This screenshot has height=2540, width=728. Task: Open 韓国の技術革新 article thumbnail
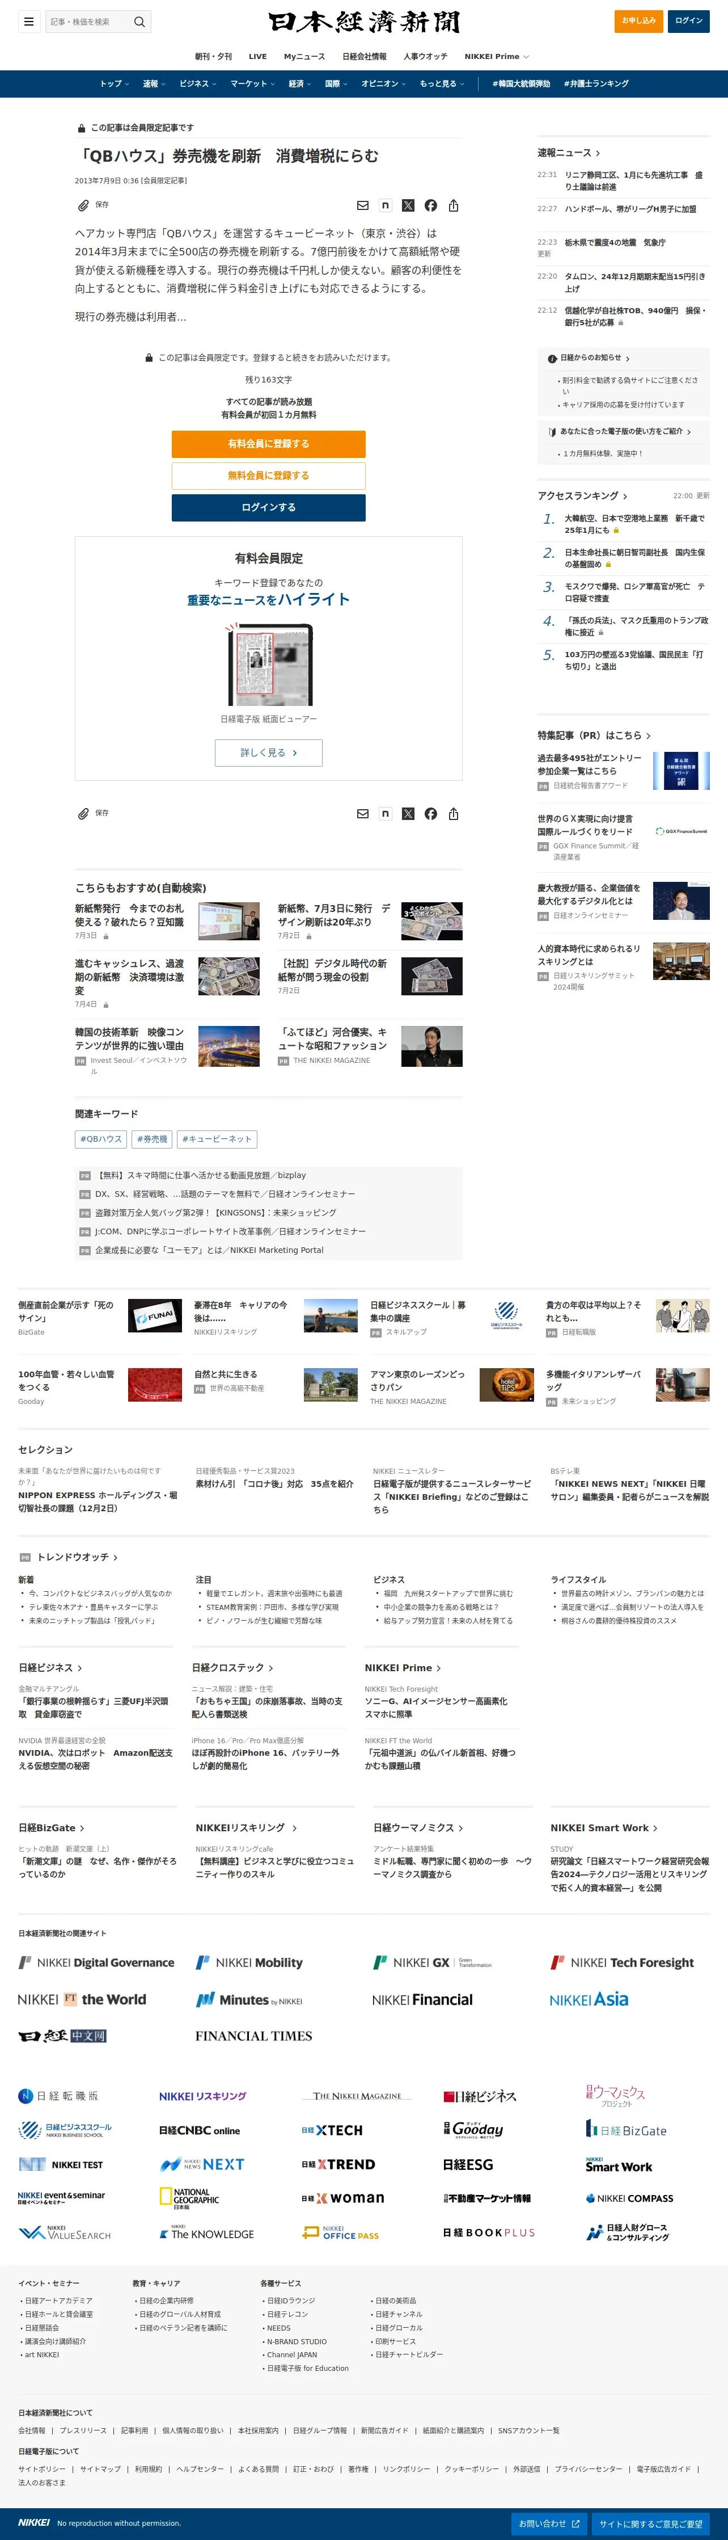coord(228,1046)
